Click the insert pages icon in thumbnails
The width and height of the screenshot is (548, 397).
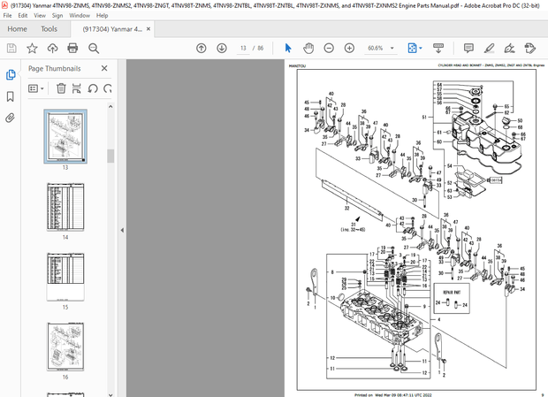click(77, 88)
